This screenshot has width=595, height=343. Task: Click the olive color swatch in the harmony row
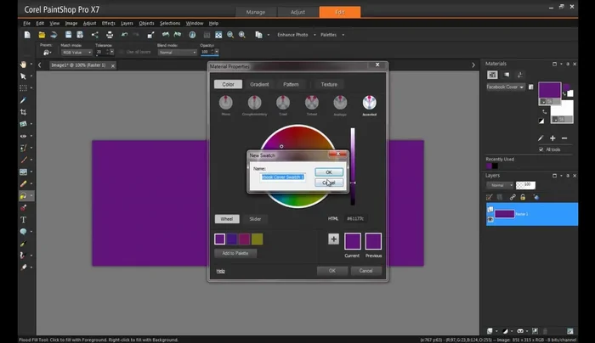[x=258, y=239]
